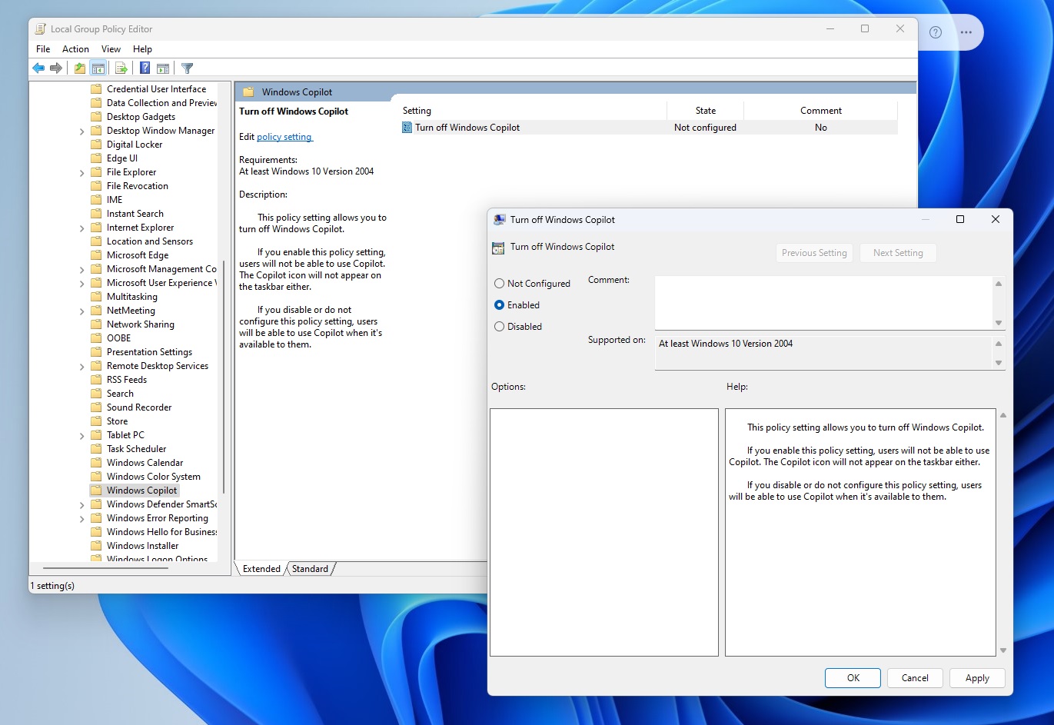Expand the Remote Desktop Services node
The image size is (1054, 725).
pos(81,365)
